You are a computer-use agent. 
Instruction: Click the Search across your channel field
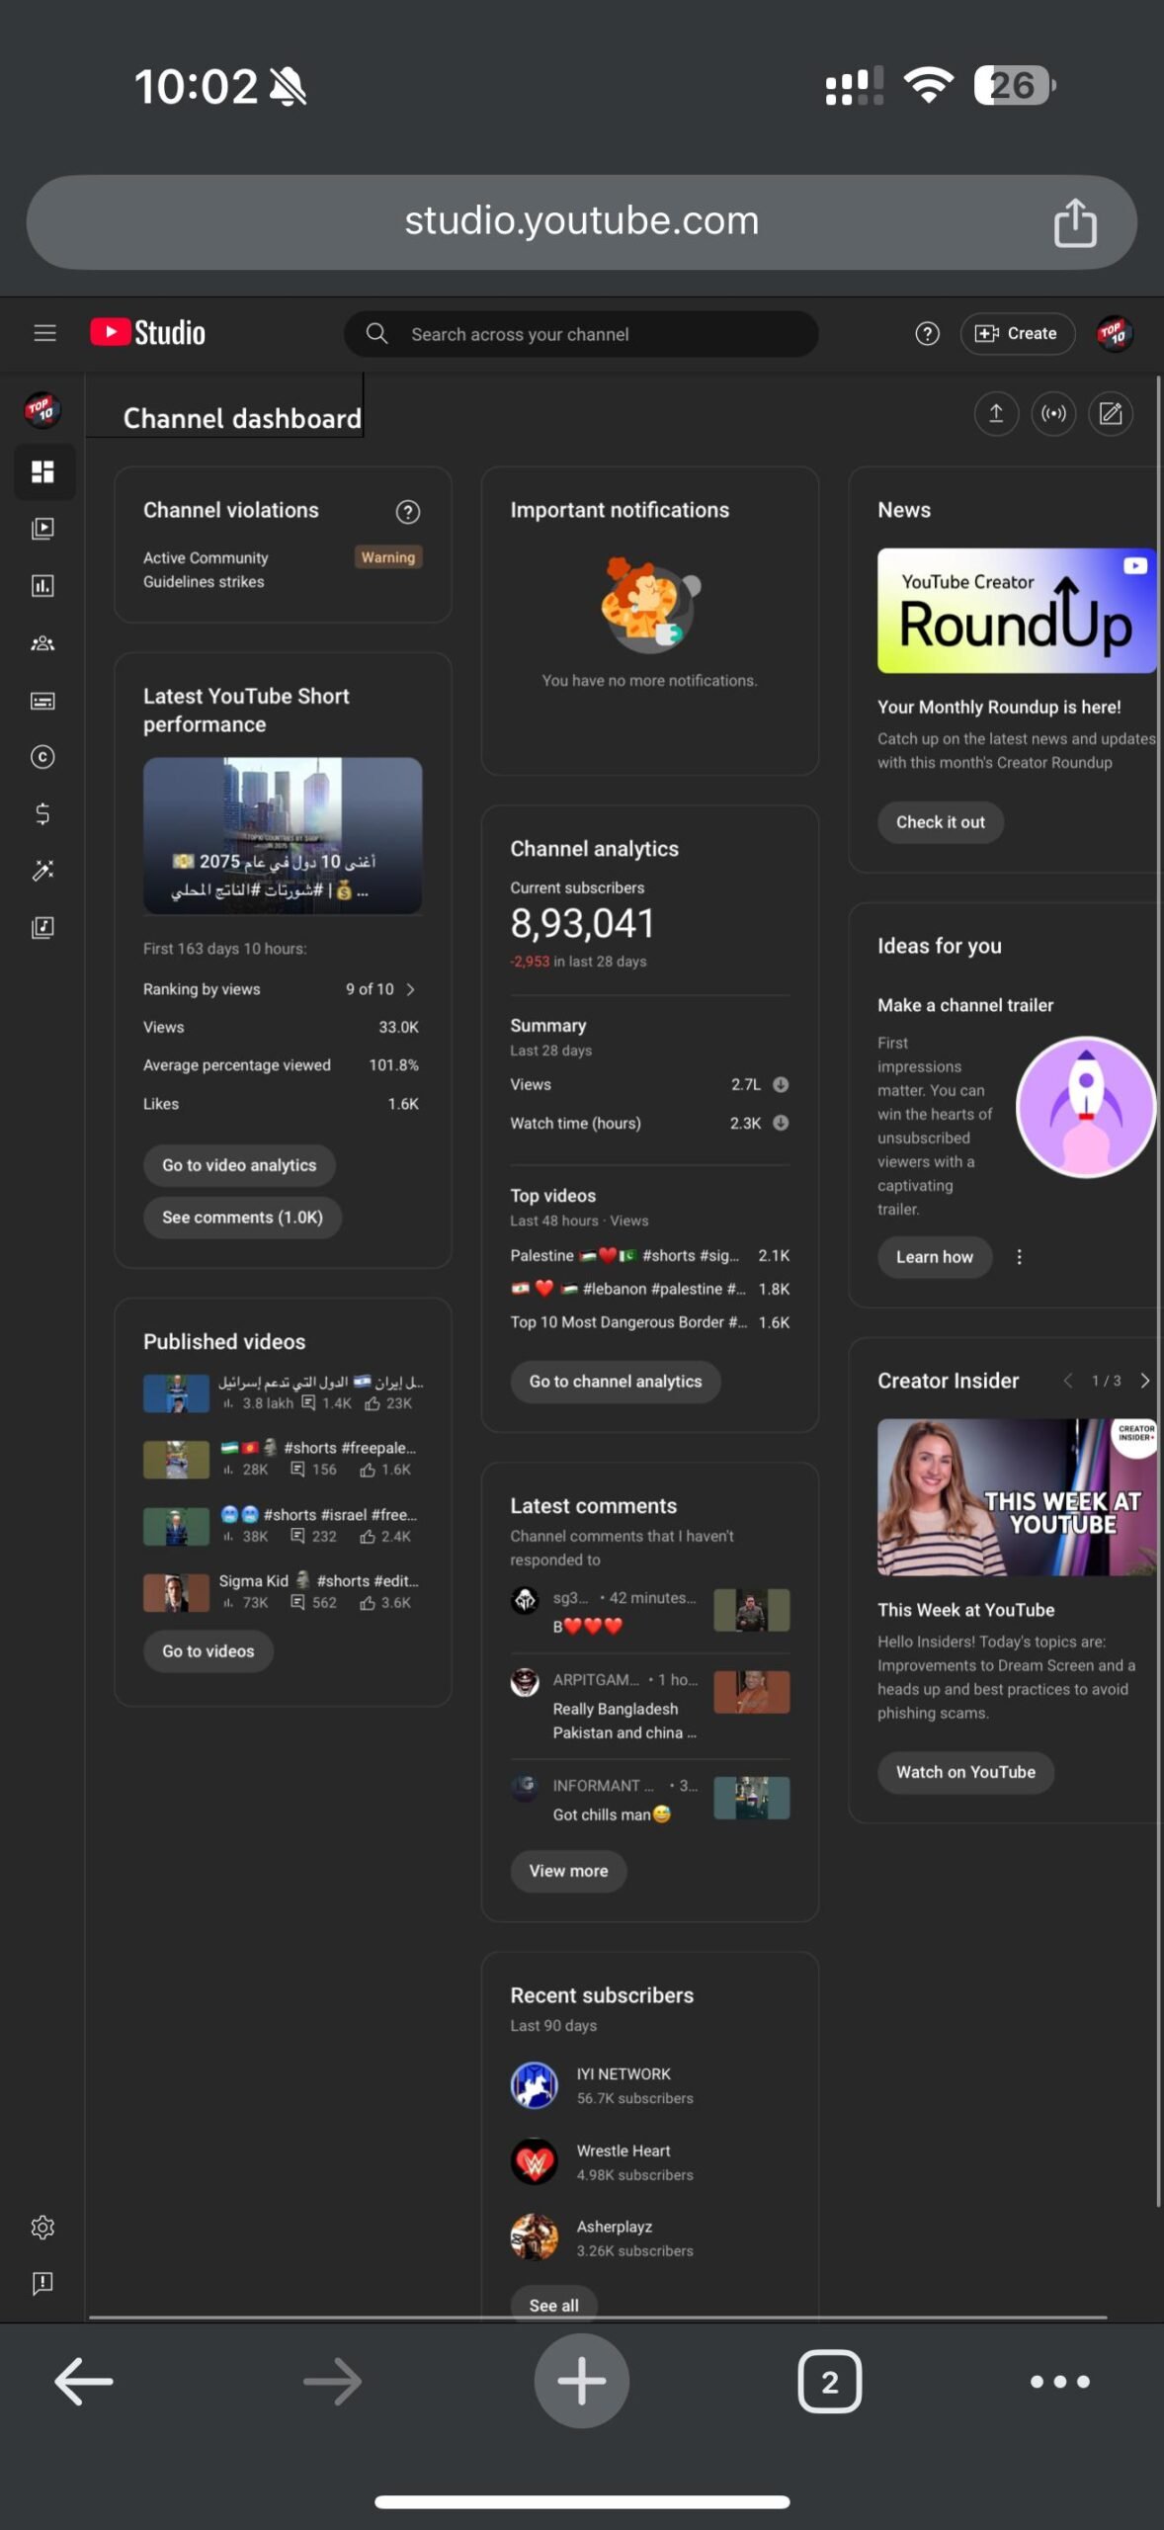[x=581, y=334]
